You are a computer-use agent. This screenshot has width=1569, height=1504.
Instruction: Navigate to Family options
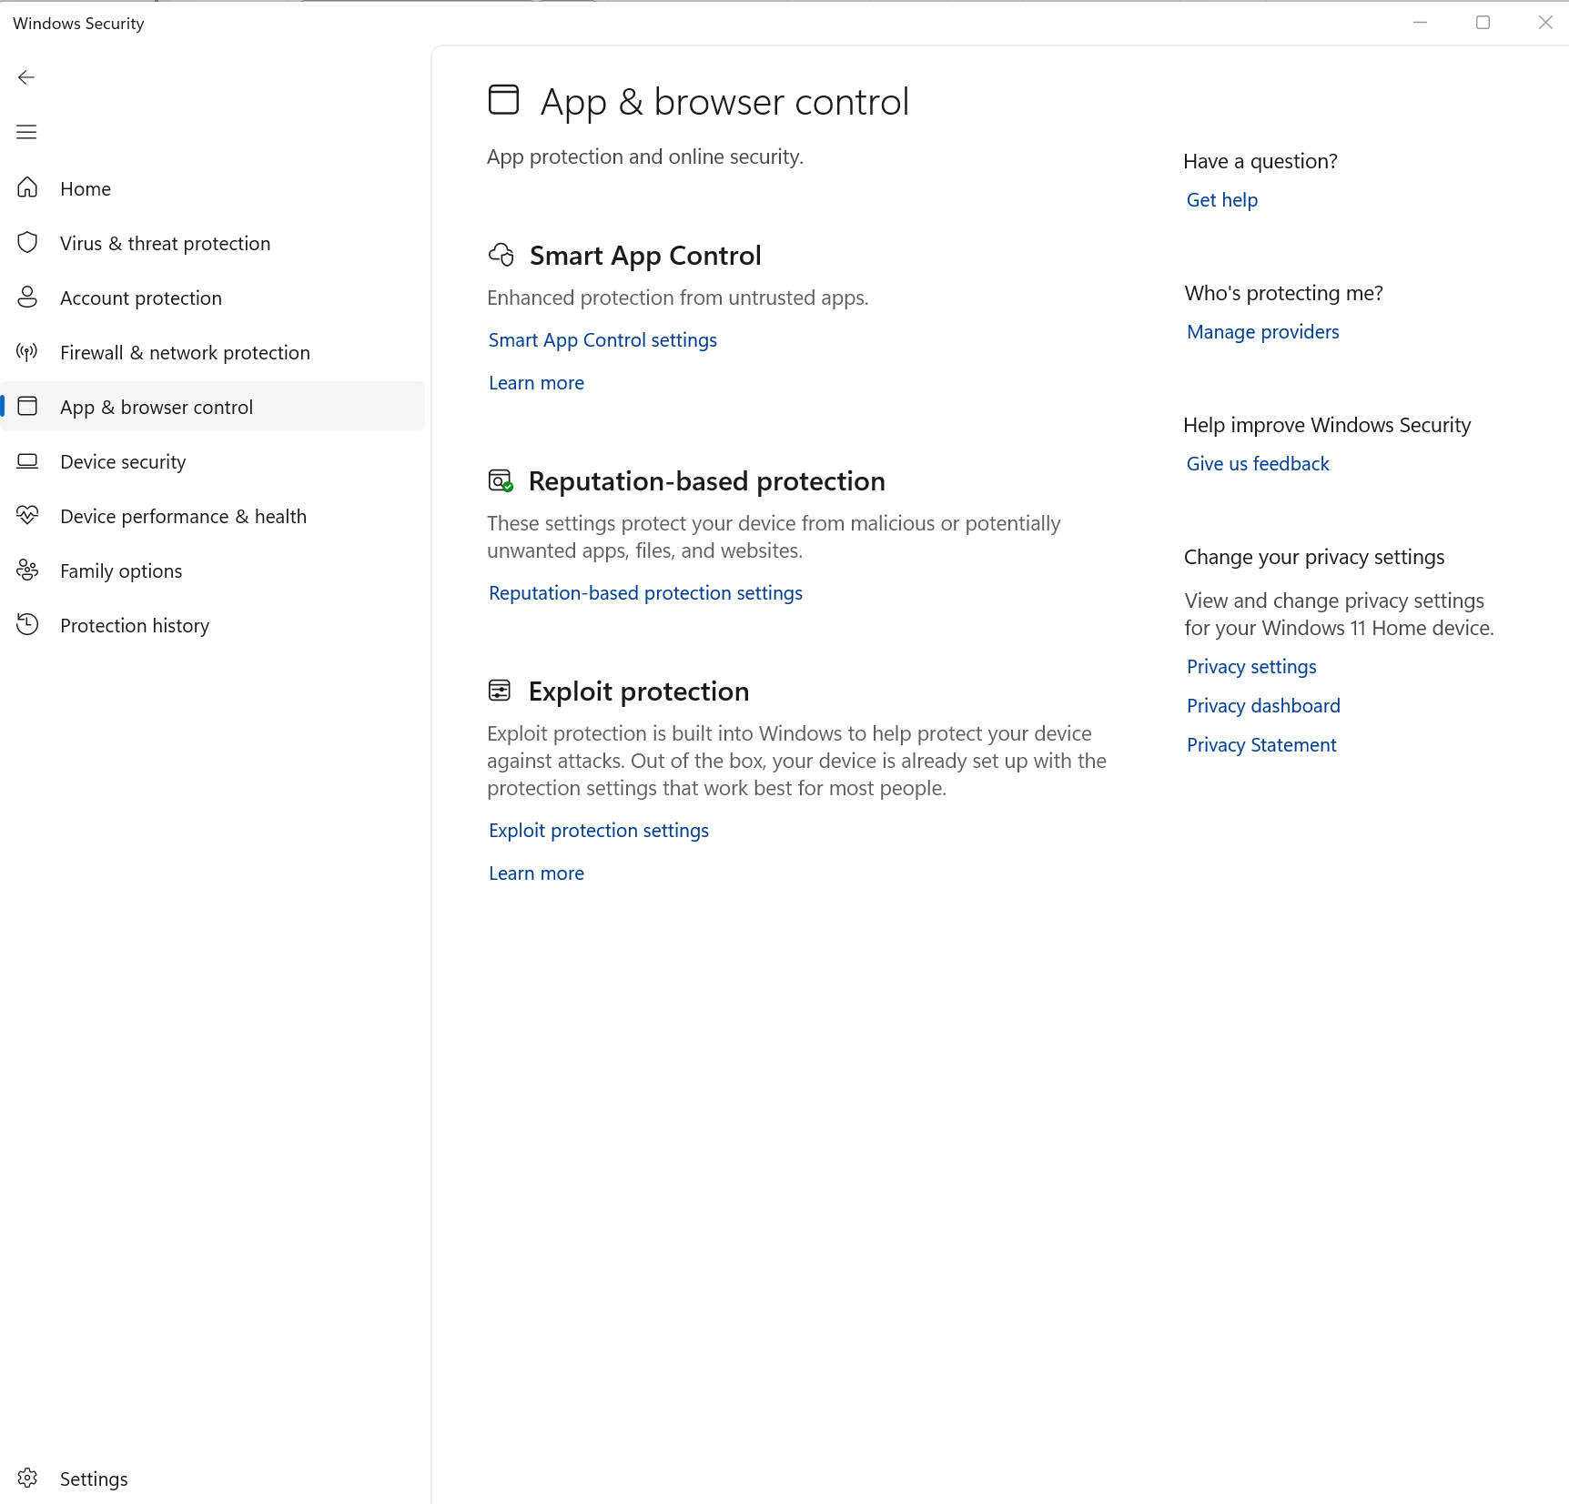point(214,570)
